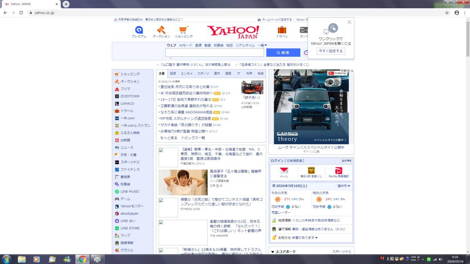Open Chrome from the Windows taskbar
The height and width of the screenshot is (264, 470).
82,259
